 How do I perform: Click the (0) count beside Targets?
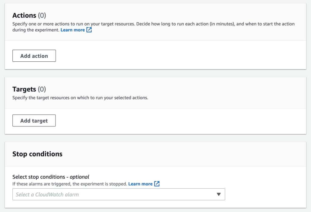[x=42, y=89]
